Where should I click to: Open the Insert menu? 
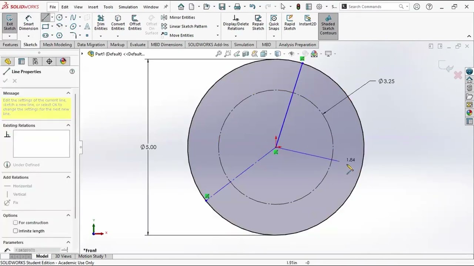[x=93, y=7]
